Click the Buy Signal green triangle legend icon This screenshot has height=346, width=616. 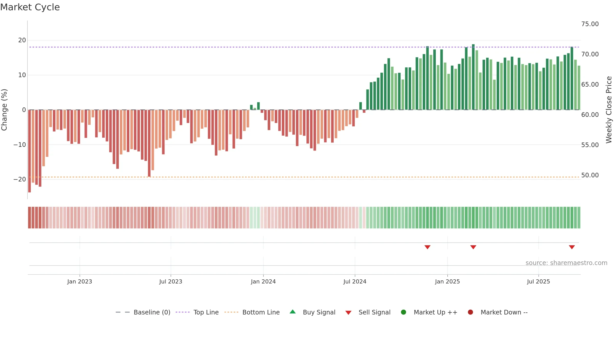coord(293,312)
